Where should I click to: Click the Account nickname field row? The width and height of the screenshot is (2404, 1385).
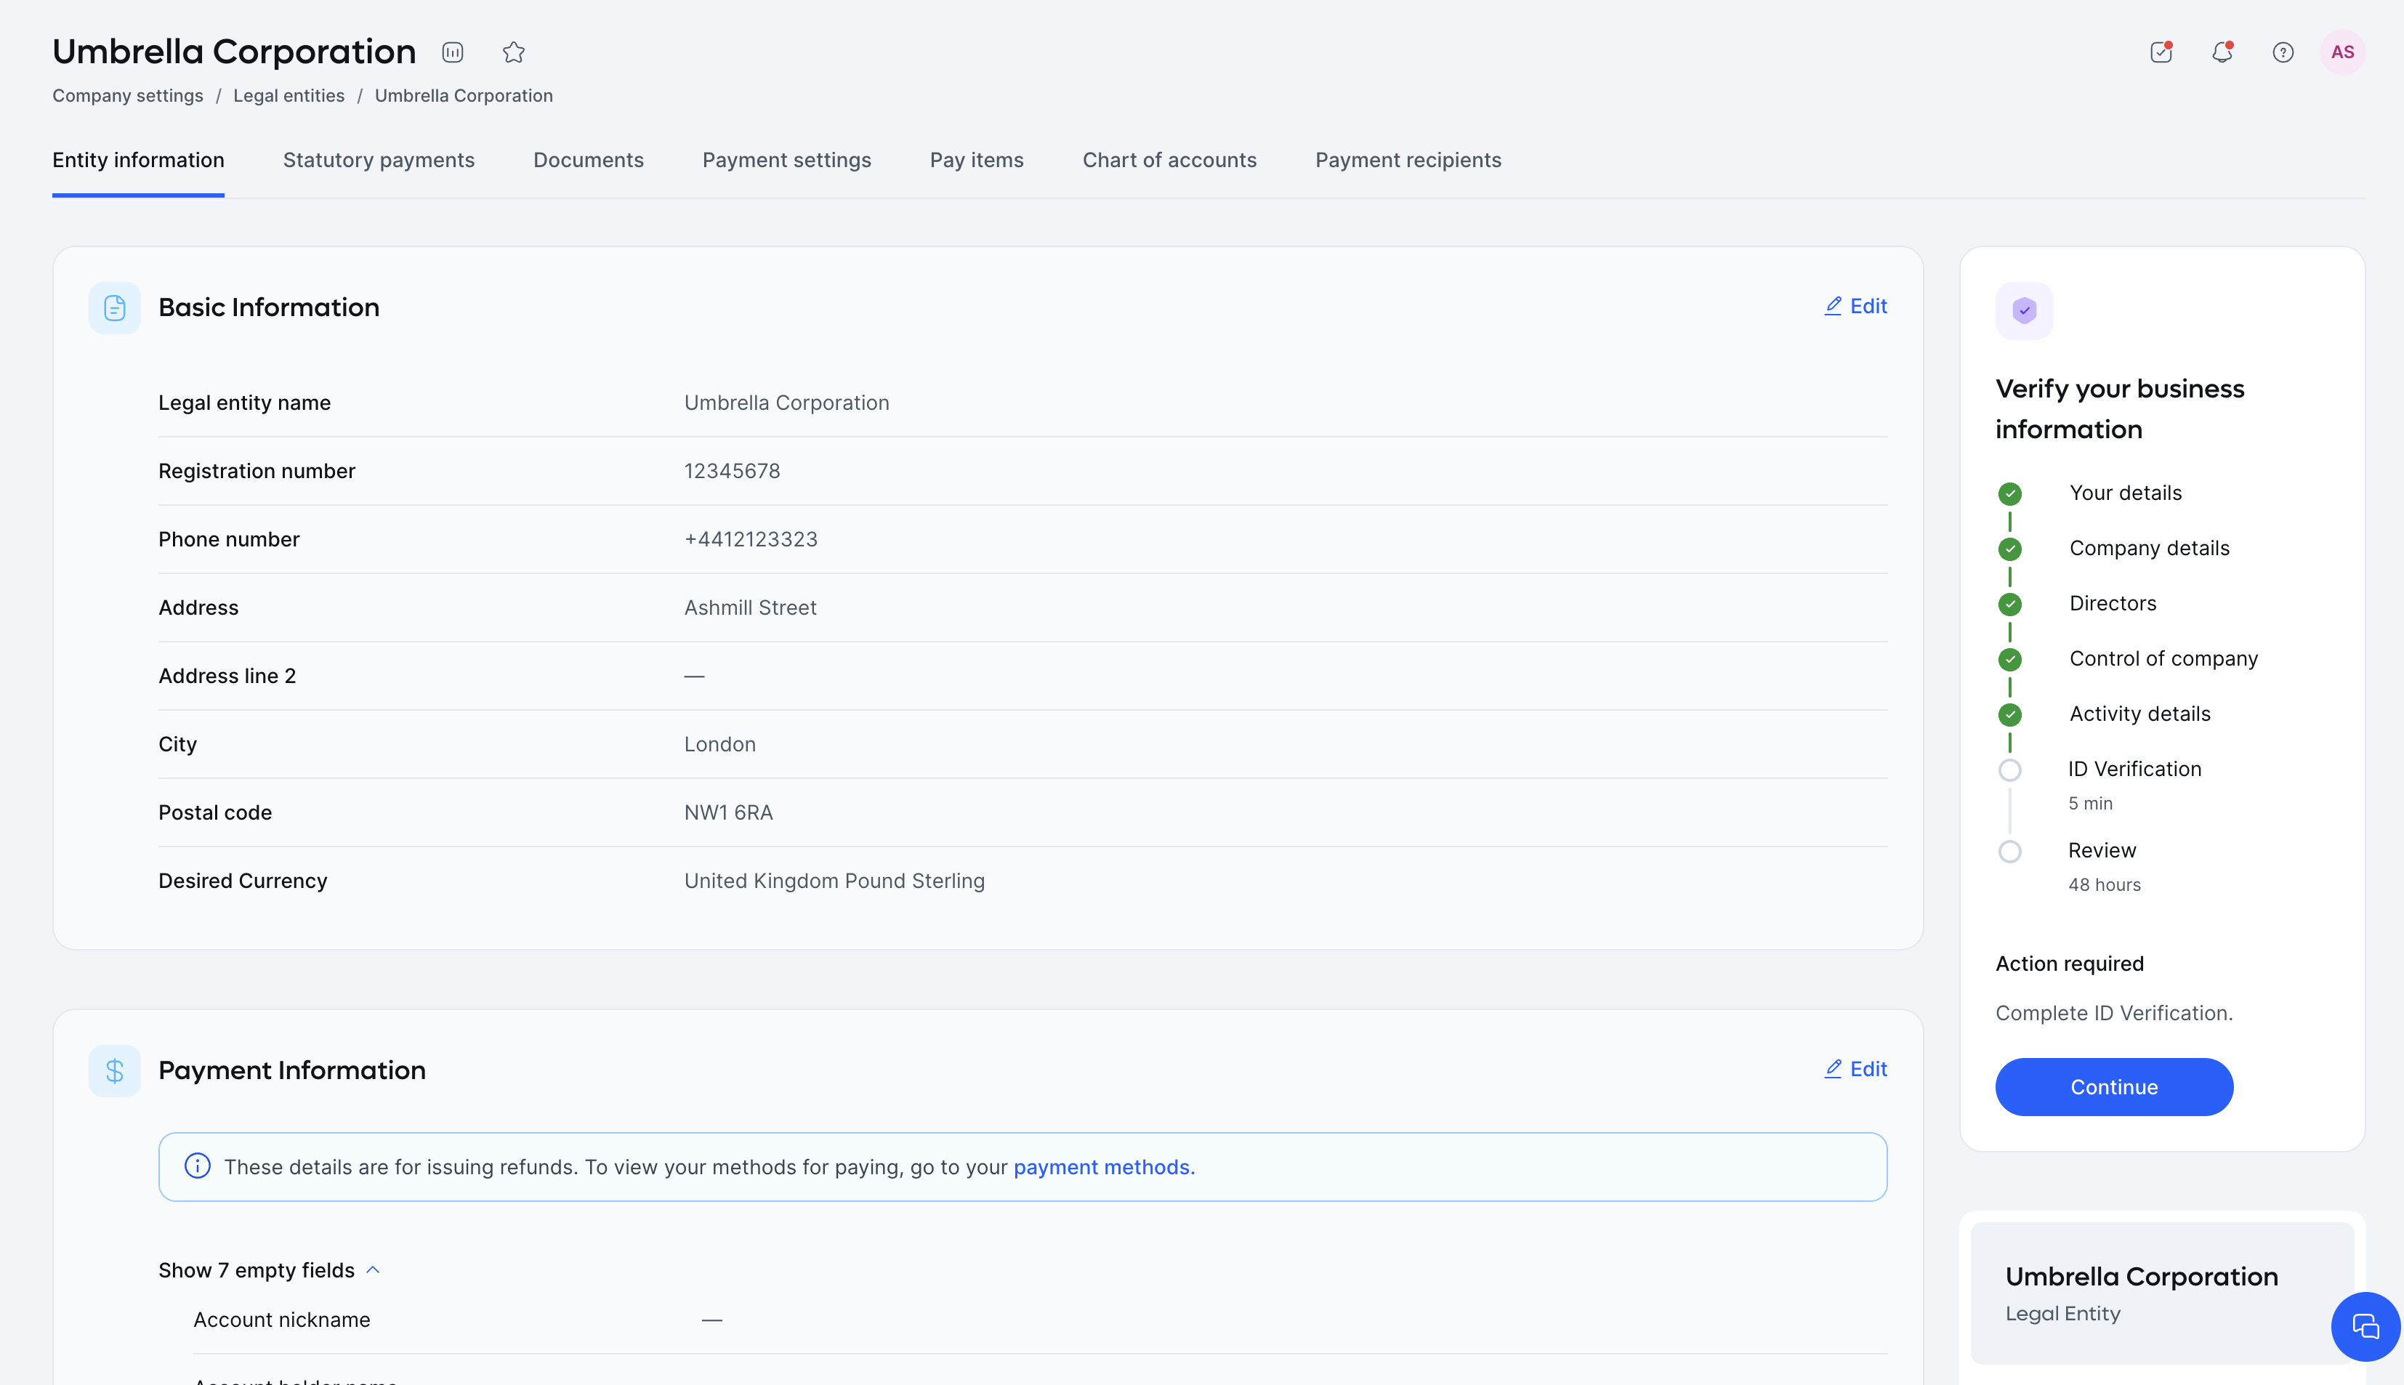click(1040, 1320)
